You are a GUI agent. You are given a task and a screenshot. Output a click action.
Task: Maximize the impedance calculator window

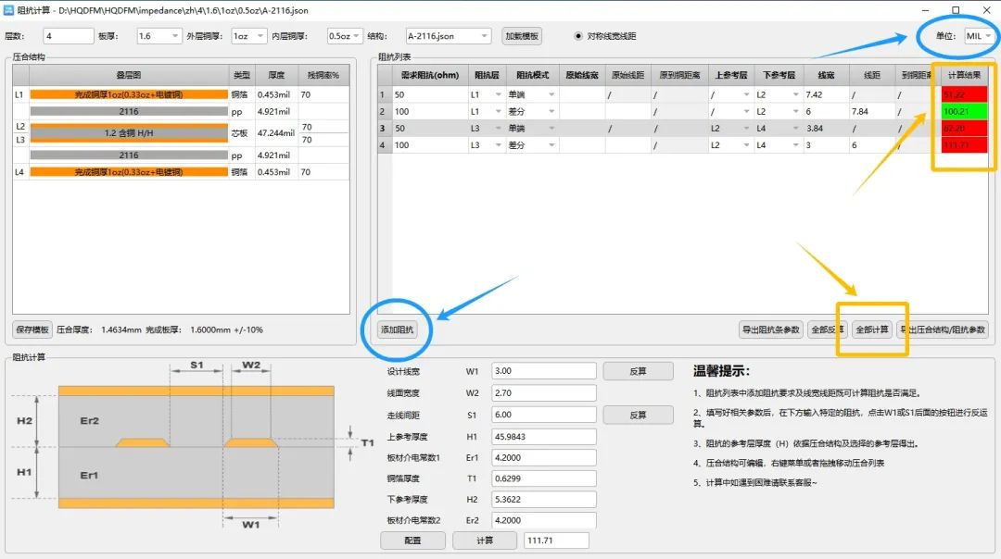pos(956,10)
